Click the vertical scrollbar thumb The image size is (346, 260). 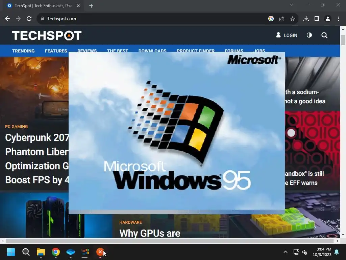[x=343, y=40]
